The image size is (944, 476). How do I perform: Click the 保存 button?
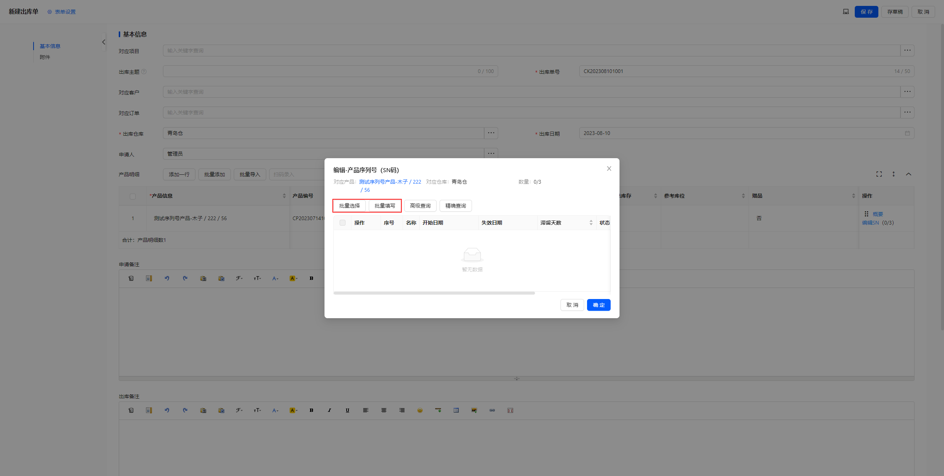point(866,12)
